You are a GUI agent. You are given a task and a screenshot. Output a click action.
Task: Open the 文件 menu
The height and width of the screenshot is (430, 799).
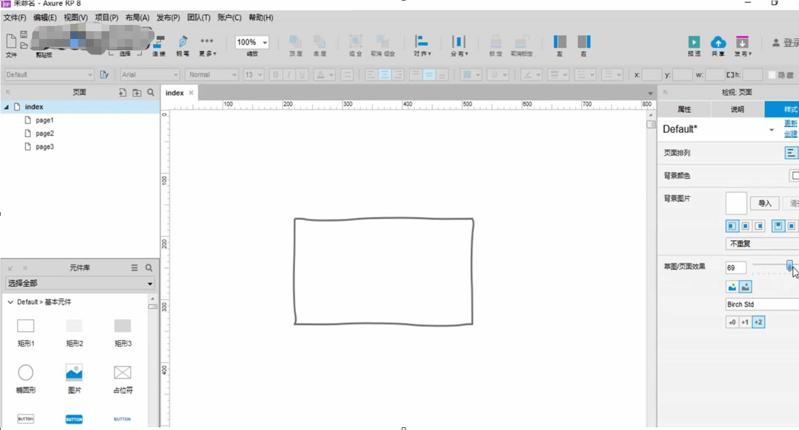(x=14, y=17)
